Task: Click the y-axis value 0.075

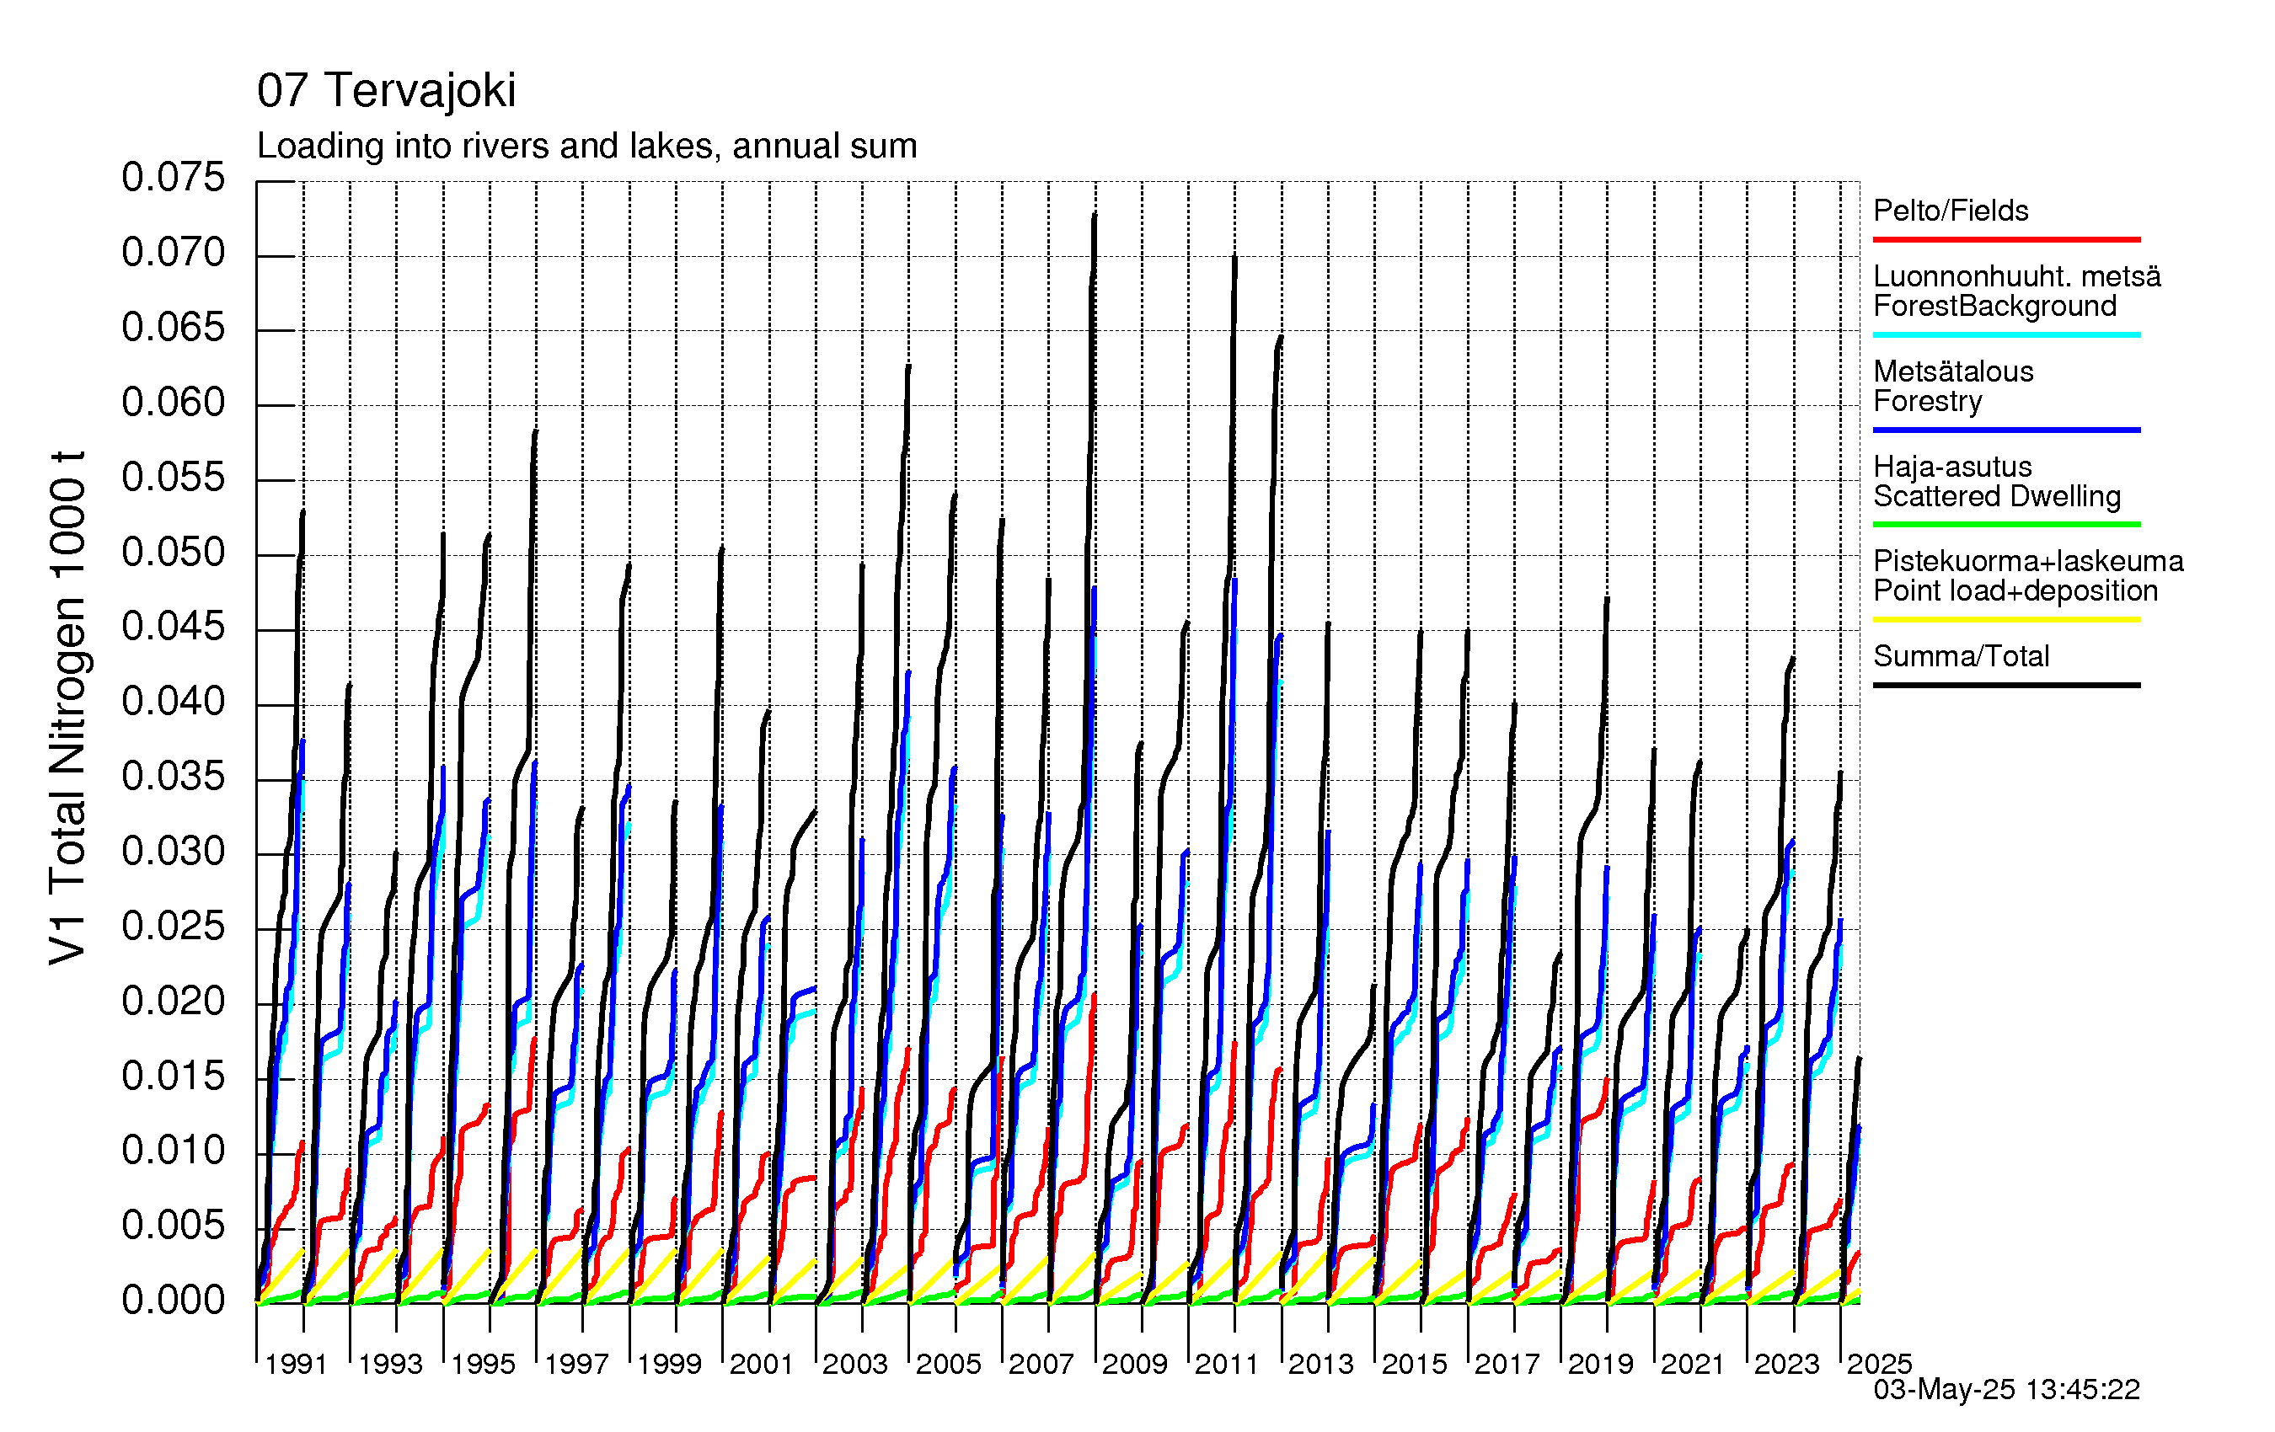Action: [x=174, y=178]
